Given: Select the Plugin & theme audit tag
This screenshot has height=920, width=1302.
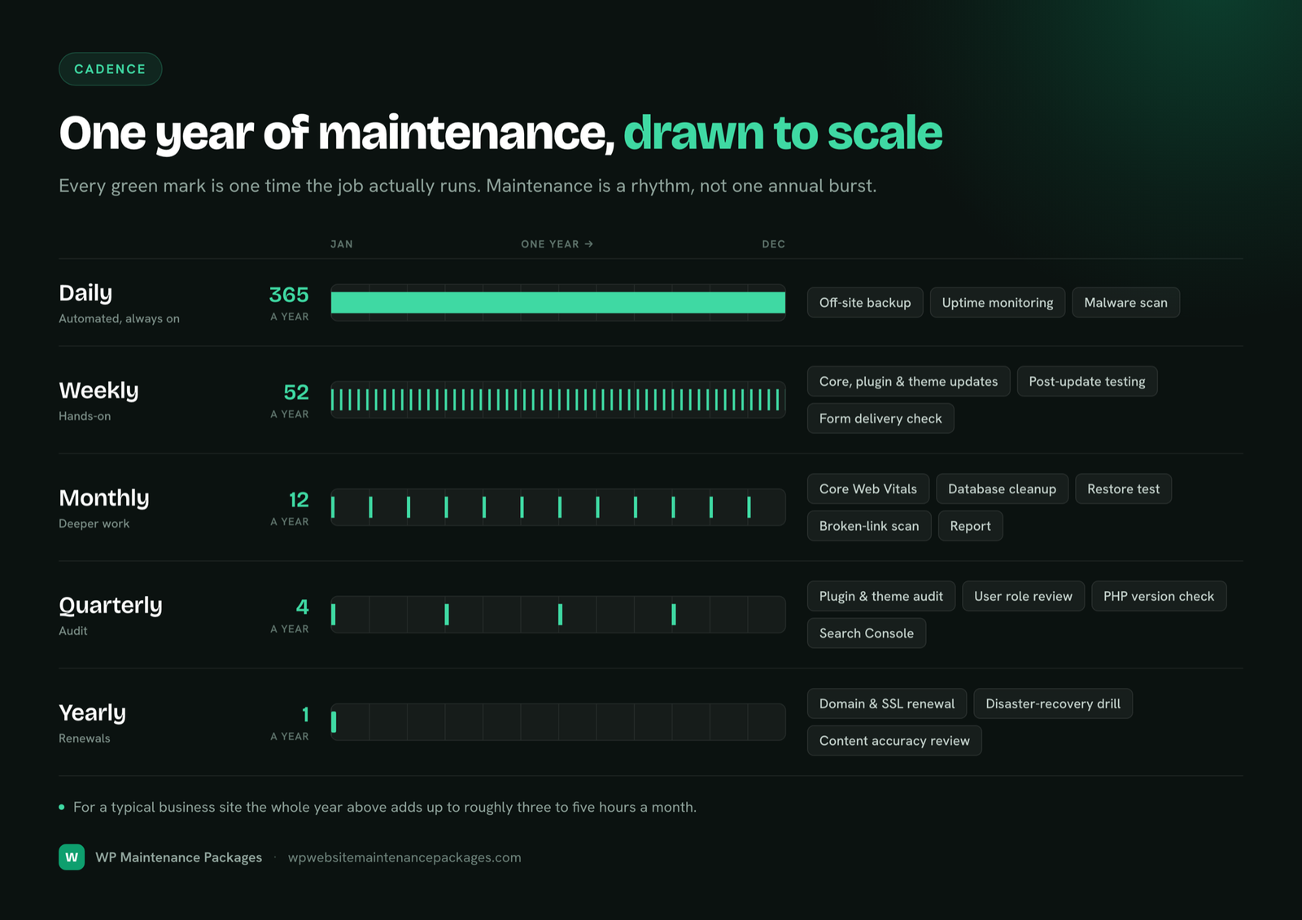Looking at the screenshot, I should point(881,597).
